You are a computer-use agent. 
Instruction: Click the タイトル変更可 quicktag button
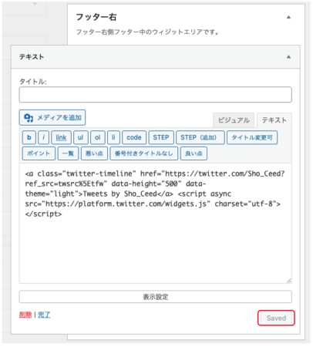[x=252, y=137]
